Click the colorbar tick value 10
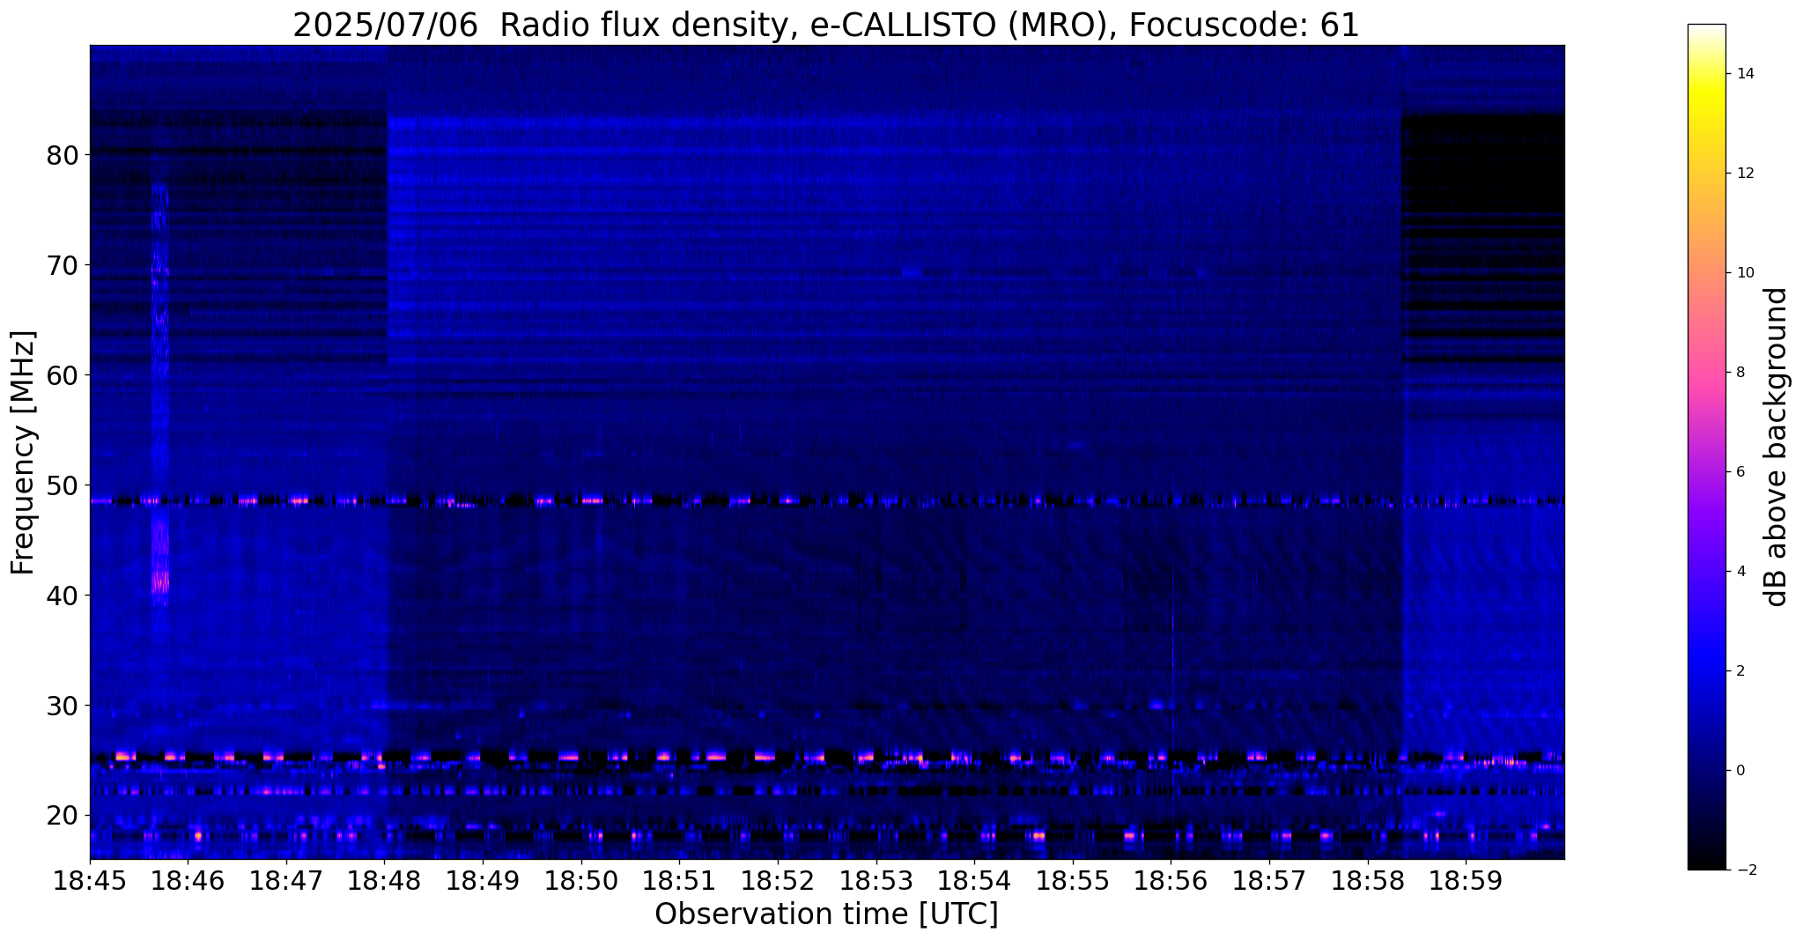The height and width of the screenshot is (940, 1803). point(1745,273)
